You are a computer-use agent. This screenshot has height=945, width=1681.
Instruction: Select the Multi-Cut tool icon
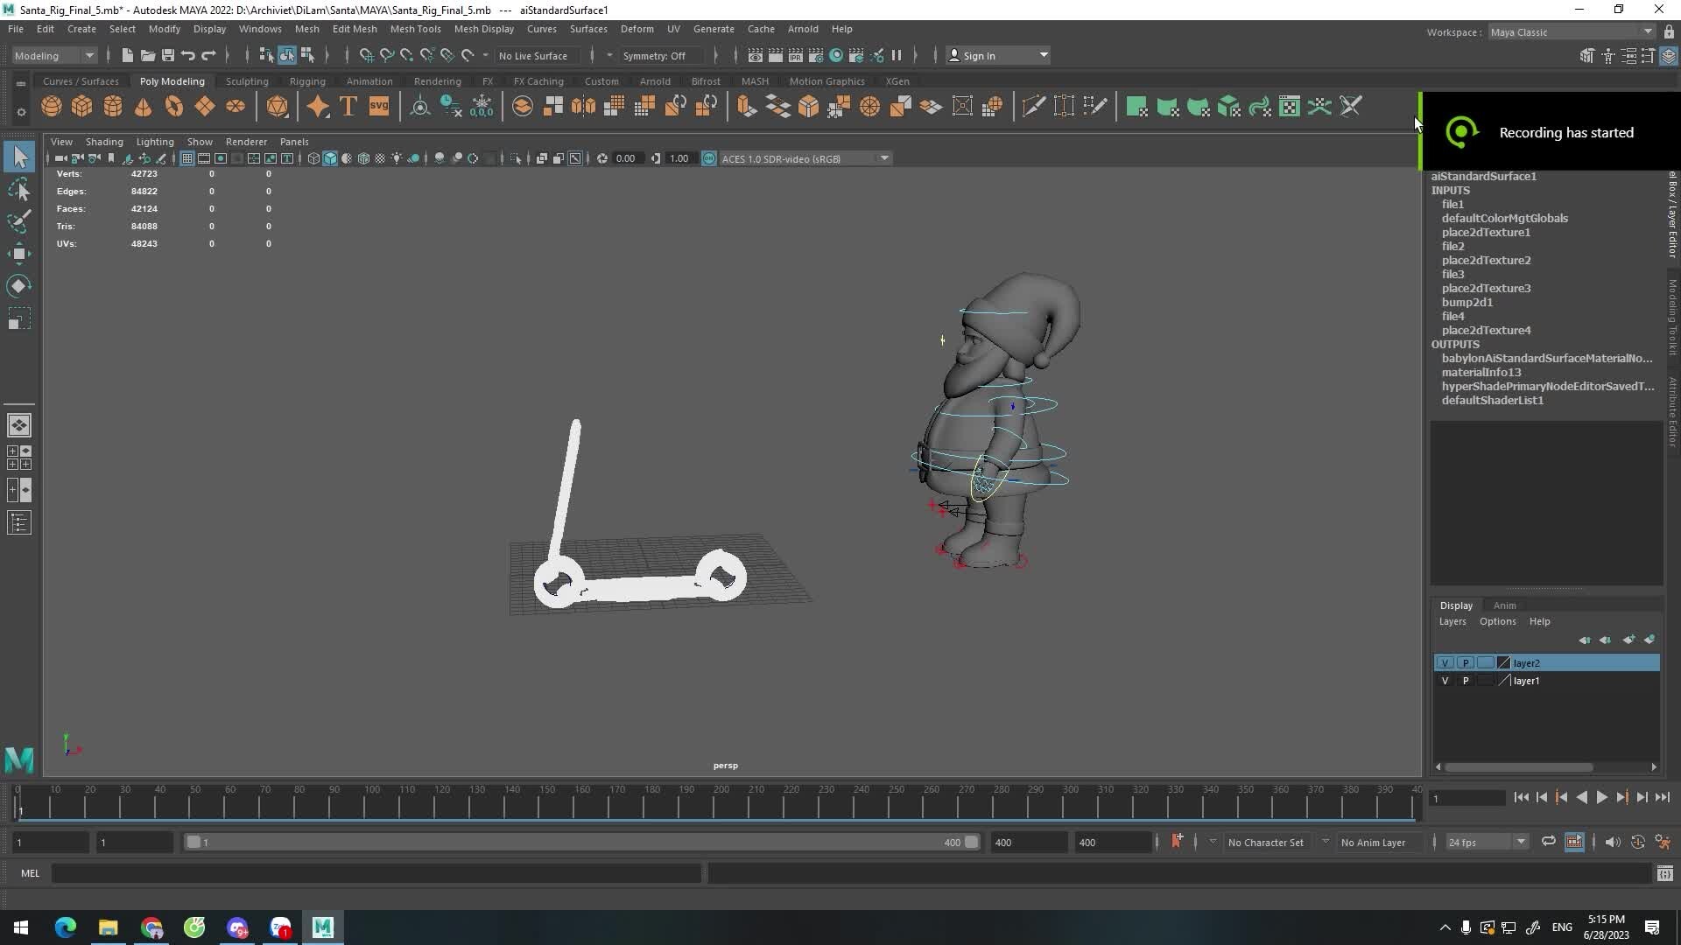[1033, 106]
